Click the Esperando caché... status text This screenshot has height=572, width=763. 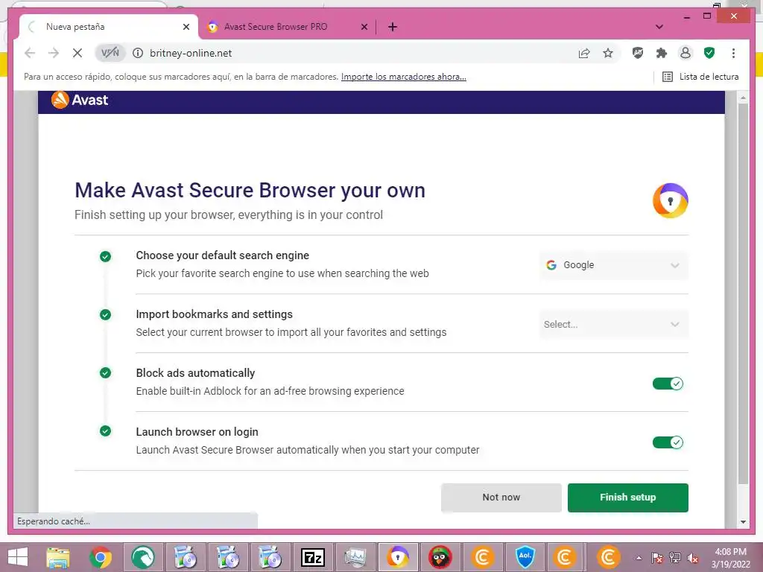(x=54, y=521)
